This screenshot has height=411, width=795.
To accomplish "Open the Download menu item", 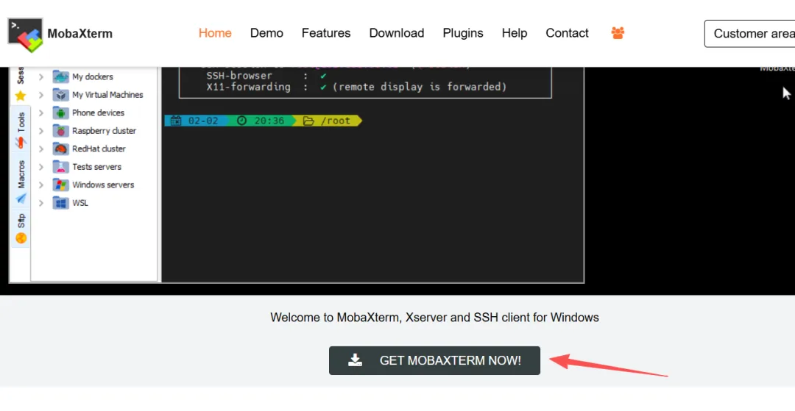I will tap(397, 33).
